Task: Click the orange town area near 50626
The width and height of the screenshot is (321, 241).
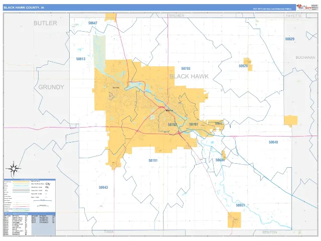Action: click(x=248, y=65)
